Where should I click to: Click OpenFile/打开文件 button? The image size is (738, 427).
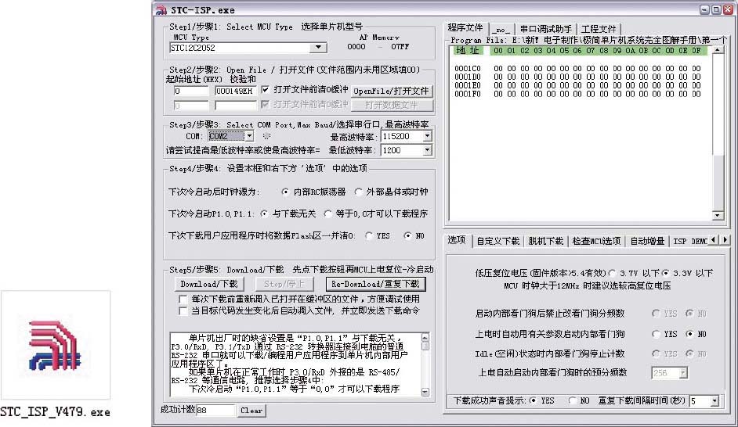click(x=391, y=91)
